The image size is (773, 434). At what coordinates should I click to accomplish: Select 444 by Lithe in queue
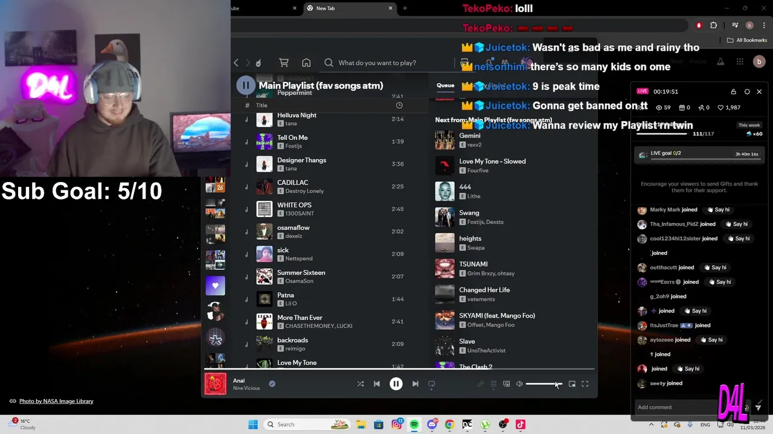coord(513,192)
